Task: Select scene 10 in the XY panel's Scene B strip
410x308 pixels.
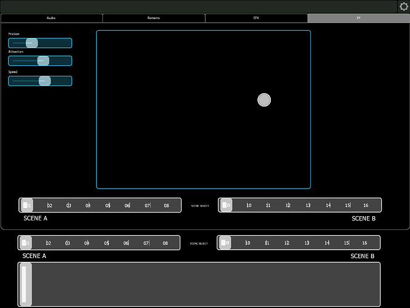Action: tap(249, 205)
